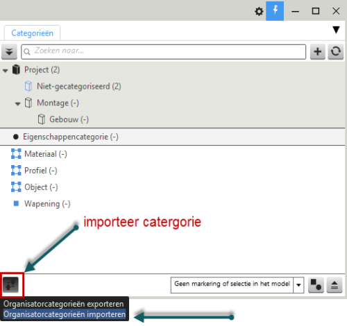This screenshot has height=326, width=347.
Task: Click the add category plus button
Action: 318,51
